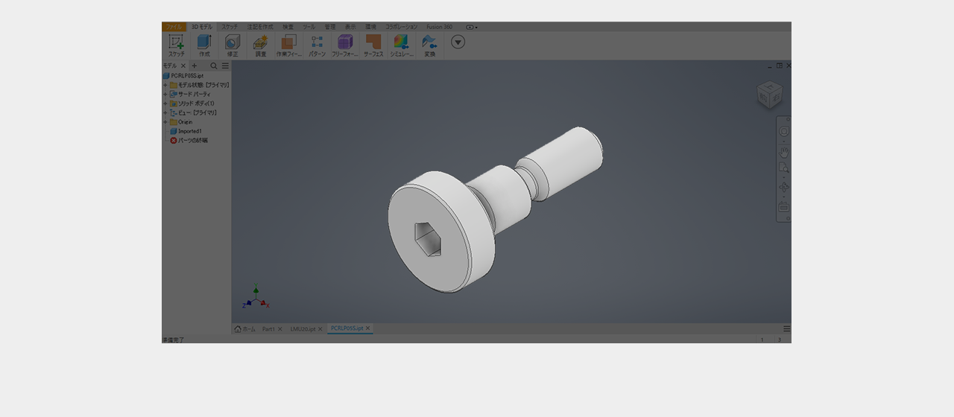
Task: Switch to the スケッチ ribbon tab
Action: (230, 27)
